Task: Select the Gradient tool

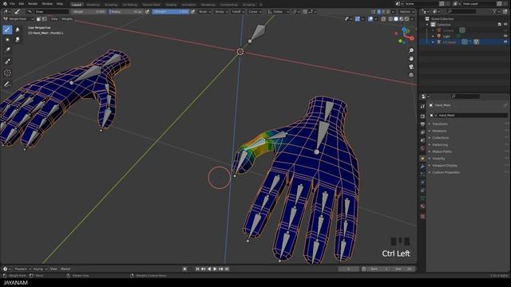Action: [7, 49]
